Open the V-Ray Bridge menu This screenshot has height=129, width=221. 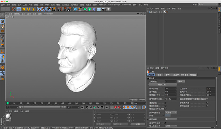[x=114, y=5]
